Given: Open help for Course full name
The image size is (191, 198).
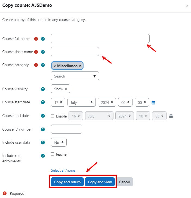Looking at the screenshot, I should [43, 39].
